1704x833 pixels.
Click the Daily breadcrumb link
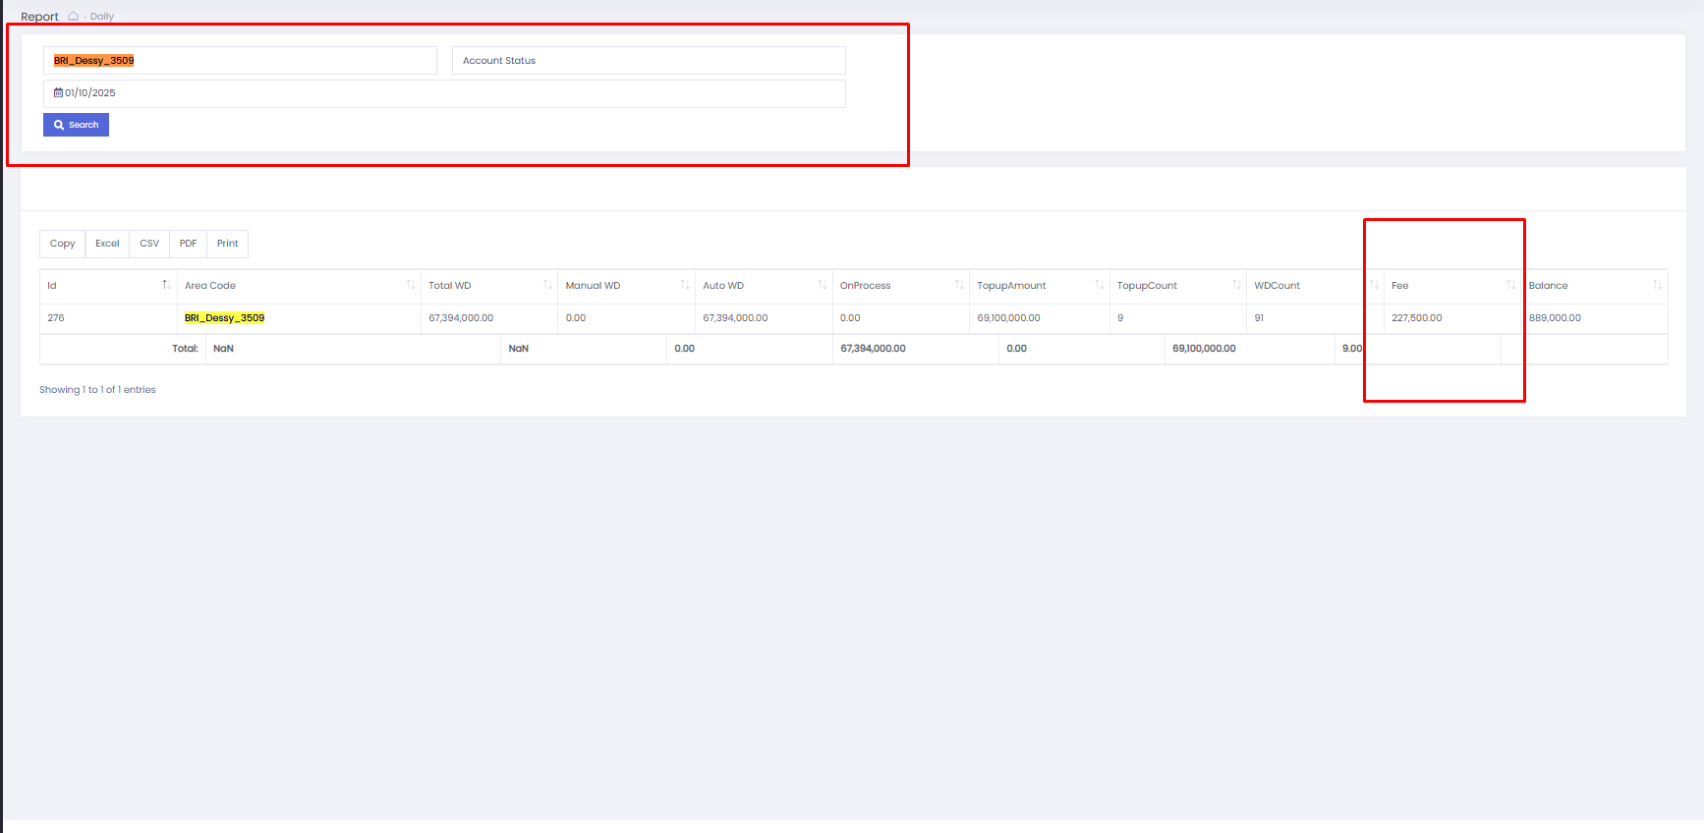(x=102, y=17)
